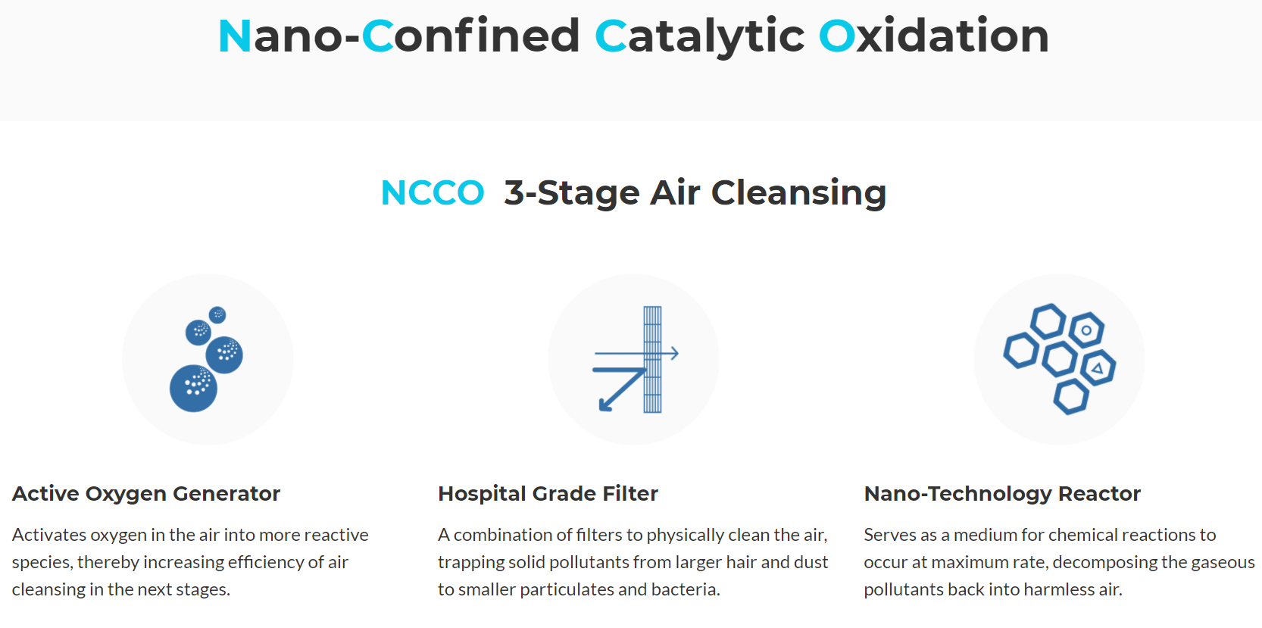Viewport: 1262px width, 628px height.
Task: Click the combination of filters description paragraph
Action: [x=633, y=562]
